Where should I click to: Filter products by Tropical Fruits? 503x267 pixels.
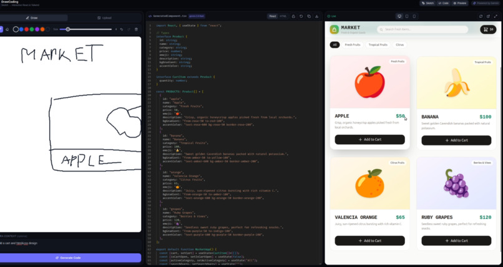click(378, 45)
